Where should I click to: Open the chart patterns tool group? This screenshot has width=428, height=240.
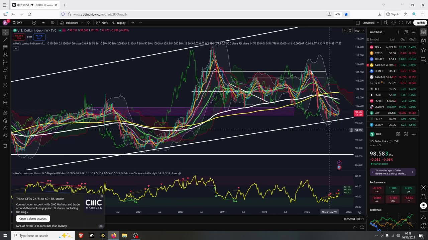tap(5, 54)
